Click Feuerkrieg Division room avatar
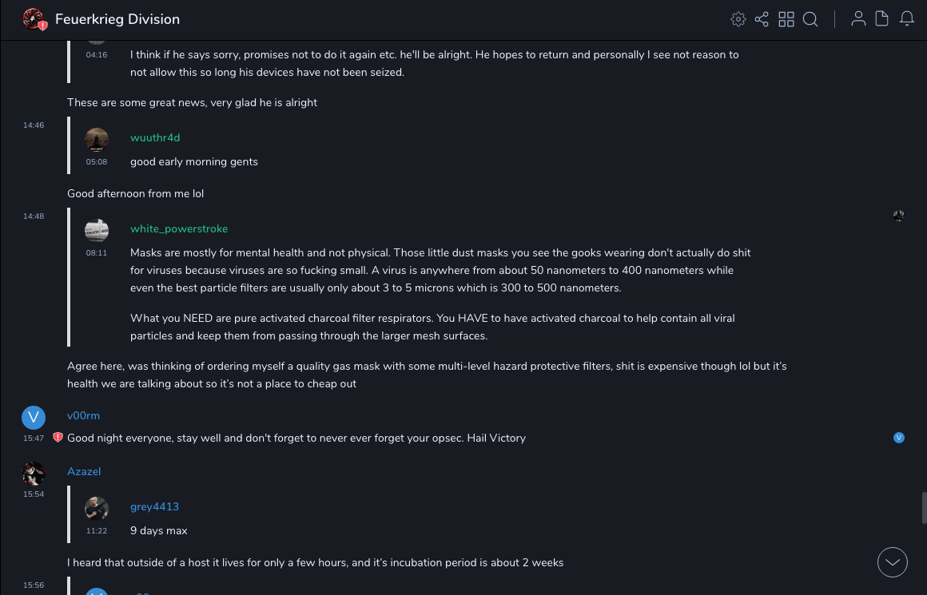This screenshot has height=595, width=927. pos(34,19)
